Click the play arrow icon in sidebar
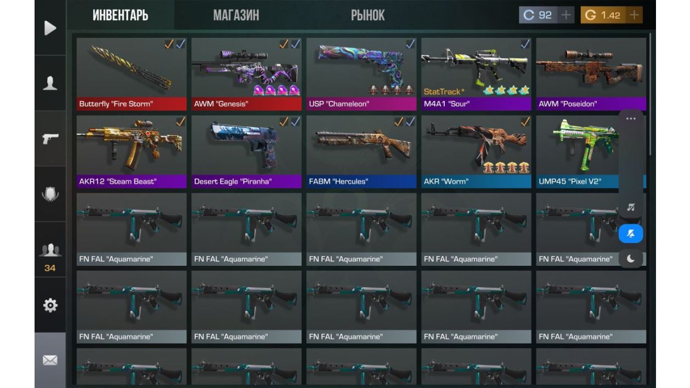 (50, 28)
